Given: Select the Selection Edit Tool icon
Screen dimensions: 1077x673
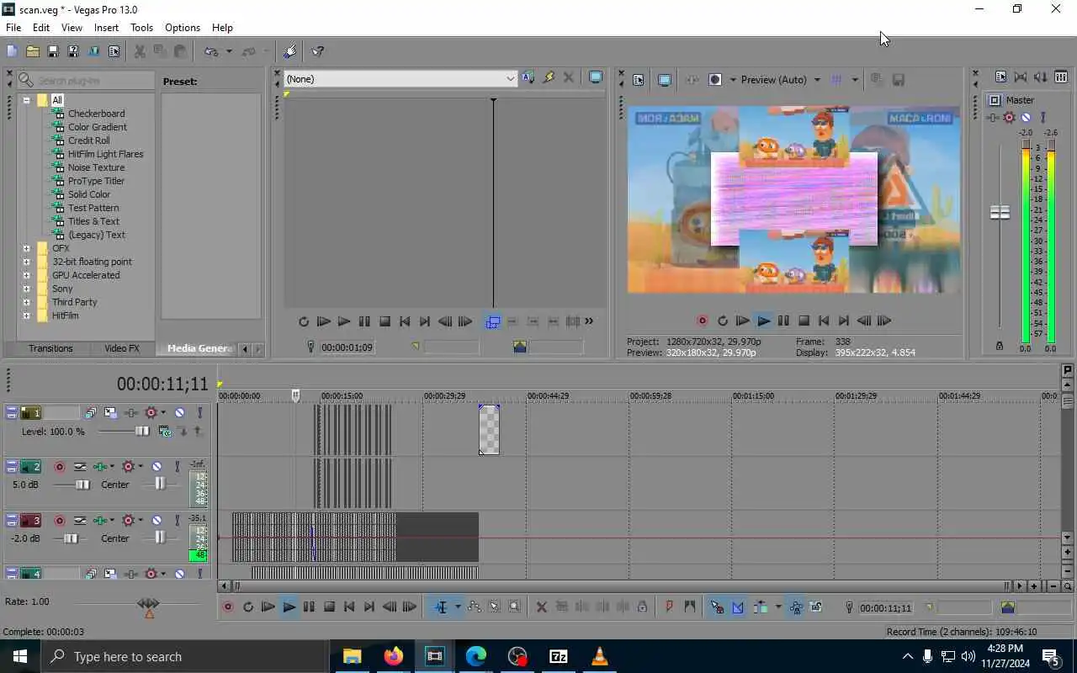Looking at the screenshot, I should coord(494,607).
